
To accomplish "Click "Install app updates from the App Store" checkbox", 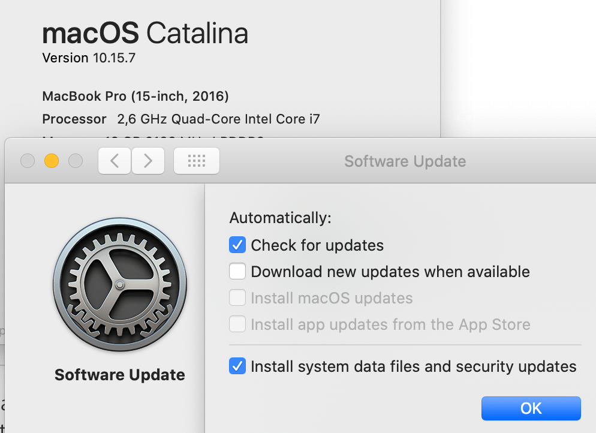I will [x=237, y=324].
